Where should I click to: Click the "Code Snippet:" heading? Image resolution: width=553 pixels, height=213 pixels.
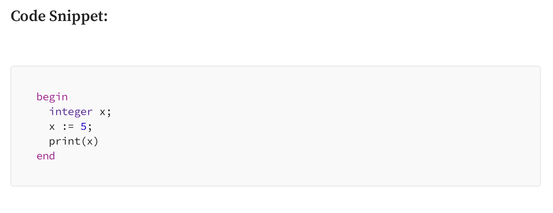coord(59,16)
